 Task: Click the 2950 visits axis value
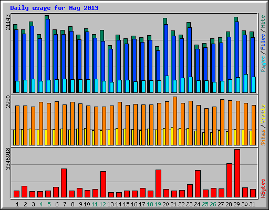tap(8, 102)
